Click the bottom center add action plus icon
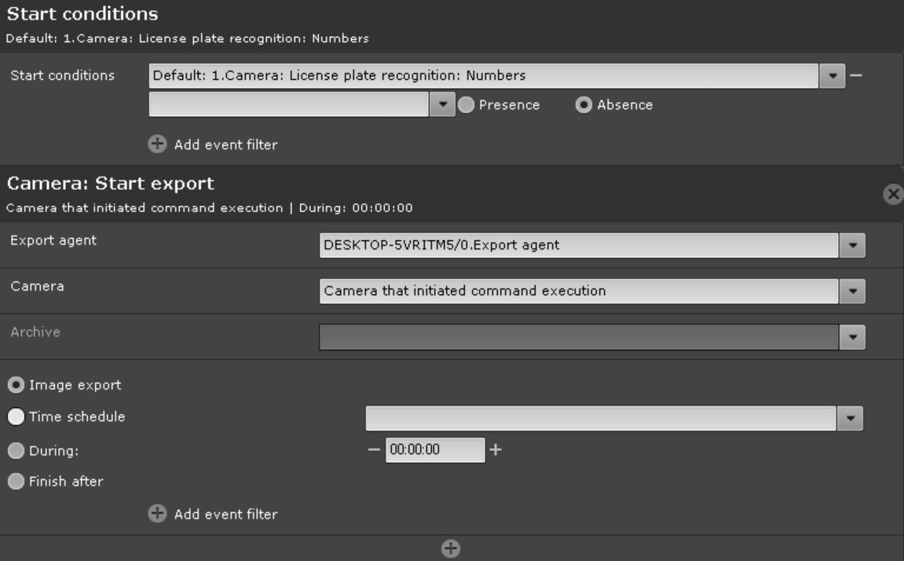The image size is (904, 561). [451, 549]
